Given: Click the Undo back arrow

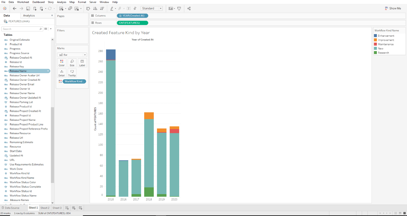Looking at the screenshot, I should tap(15, 9).
